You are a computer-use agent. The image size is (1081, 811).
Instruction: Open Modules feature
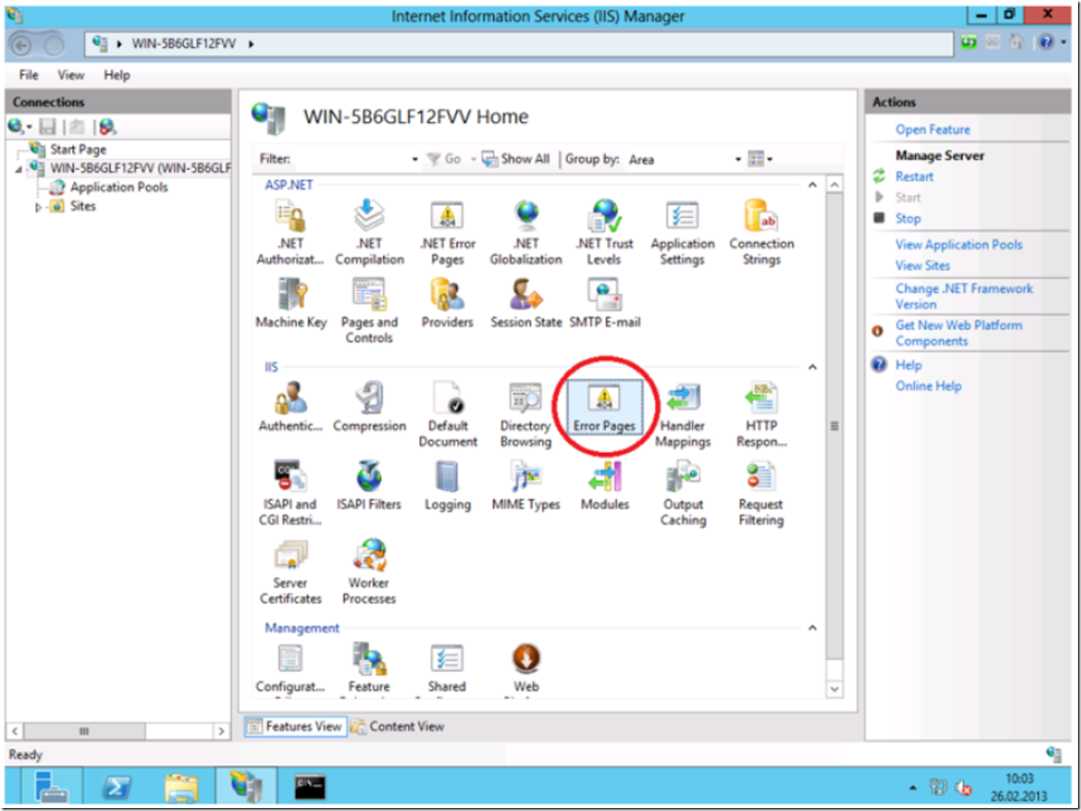pos(604,485)
